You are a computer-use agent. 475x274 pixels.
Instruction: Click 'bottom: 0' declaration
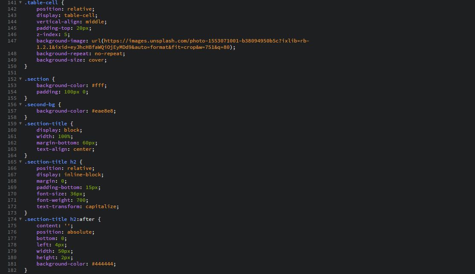click(52, 238)
